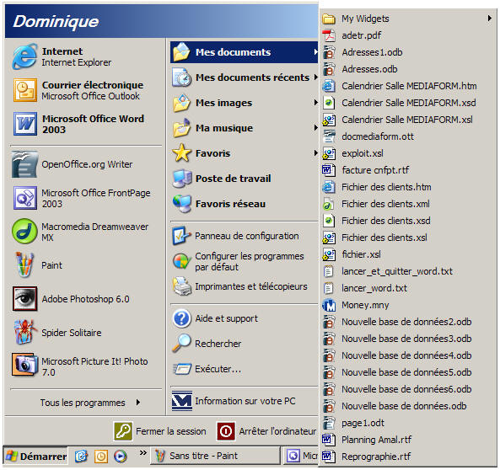Click the Arrêter l'ordinateur power icon
Viewport: 500px width, 470px height.
point(226,431)
